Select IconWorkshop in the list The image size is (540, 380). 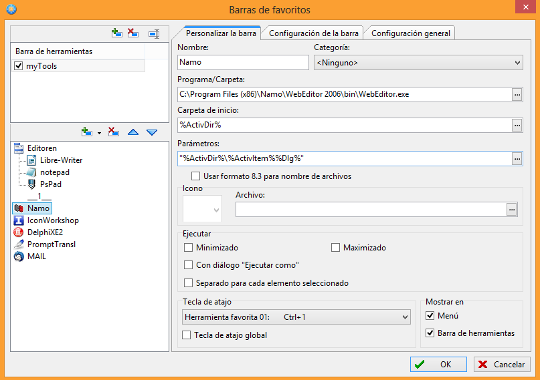pyautogui.click(x=53, y=220)
